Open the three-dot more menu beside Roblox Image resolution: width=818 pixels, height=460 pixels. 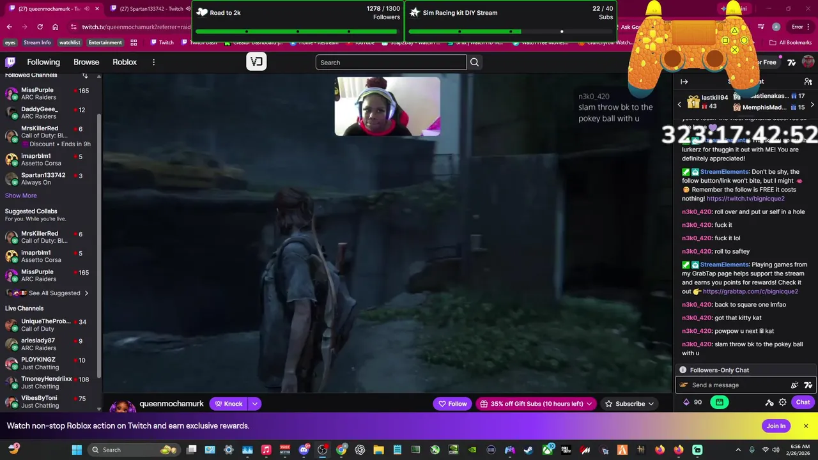pyautogui.click(x=153, y=62)
